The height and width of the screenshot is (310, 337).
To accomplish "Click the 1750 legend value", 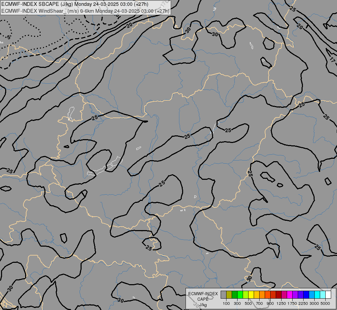I will (x=292, y=303).
